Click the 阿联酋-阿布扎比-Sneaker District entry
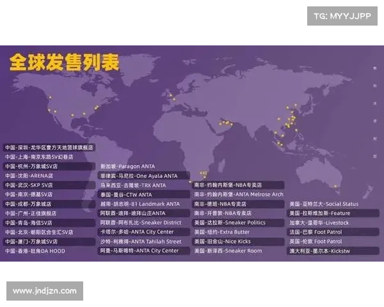384x307 pixels. click(141, 223)
